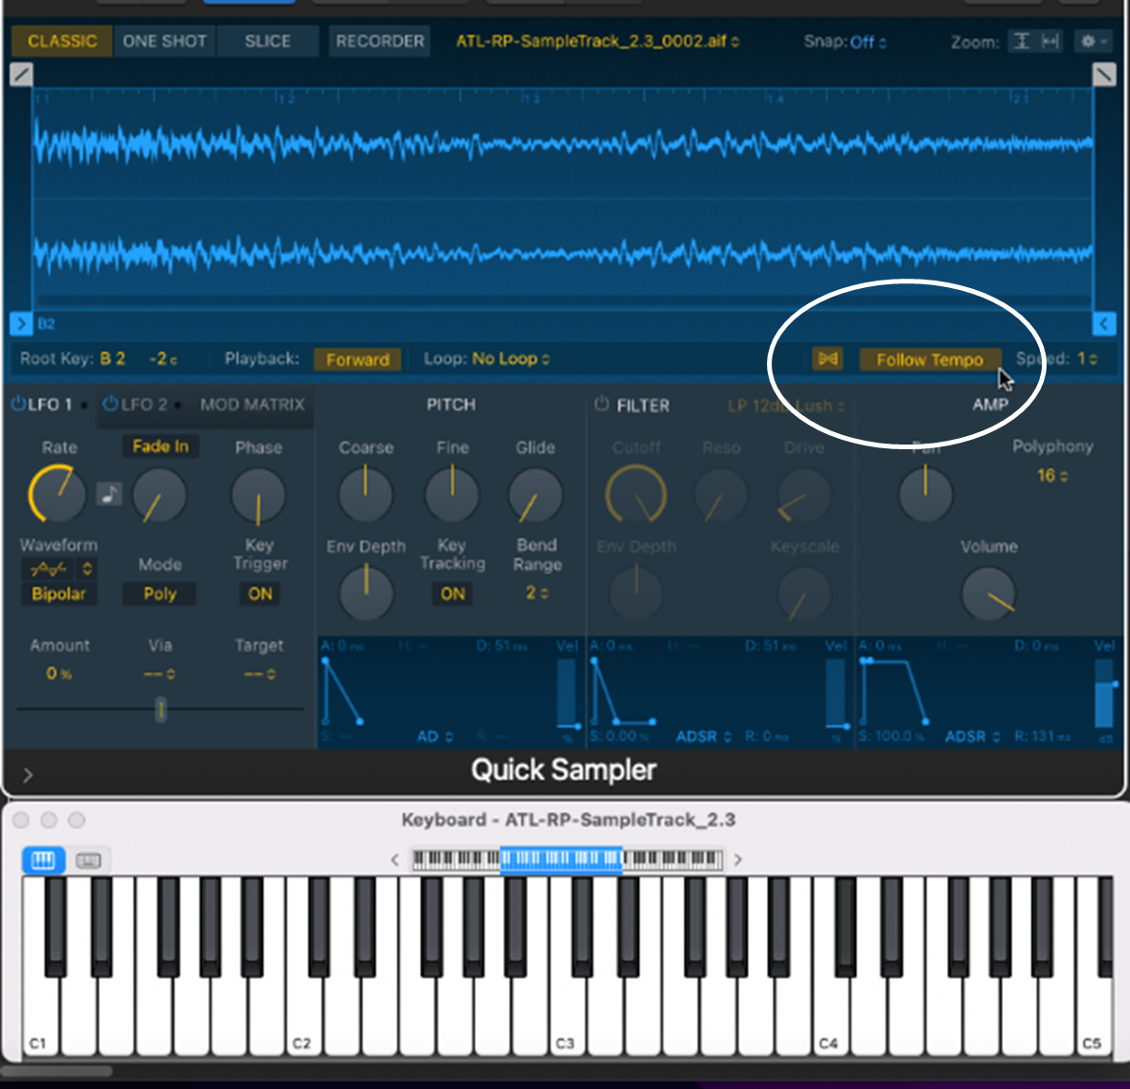
Task: Click the pitch envelope velocity slider
Action: tap(567, 696)
